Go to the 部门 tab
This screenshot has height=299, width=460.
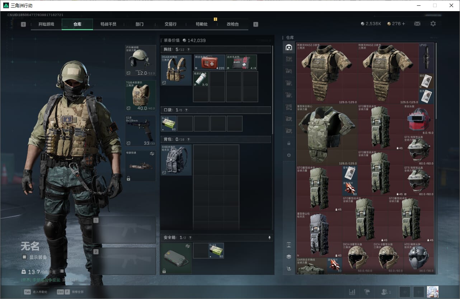pos(140,24)
